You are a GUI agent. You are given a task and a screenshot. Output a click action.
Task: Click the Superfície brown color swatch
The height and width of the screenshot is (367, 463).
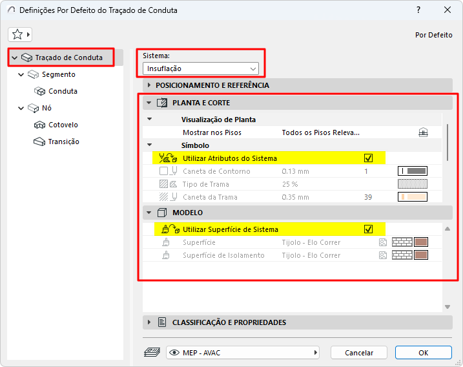(421, 242)
